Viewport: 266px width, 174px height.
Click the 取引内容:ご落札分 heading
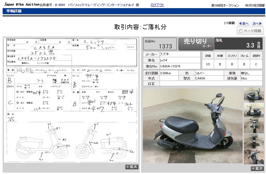[140, 27]
